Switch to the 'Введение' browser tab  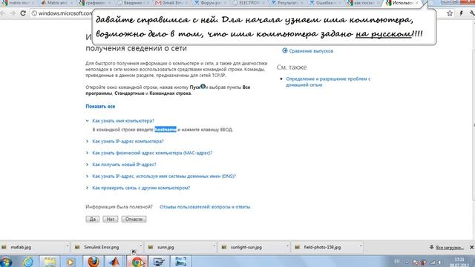[132, 3]
